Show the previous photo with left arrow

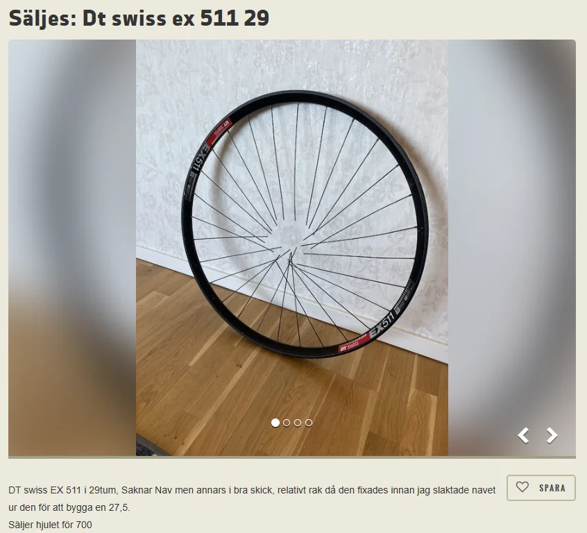pyautogui.click(x=523, y=436)
